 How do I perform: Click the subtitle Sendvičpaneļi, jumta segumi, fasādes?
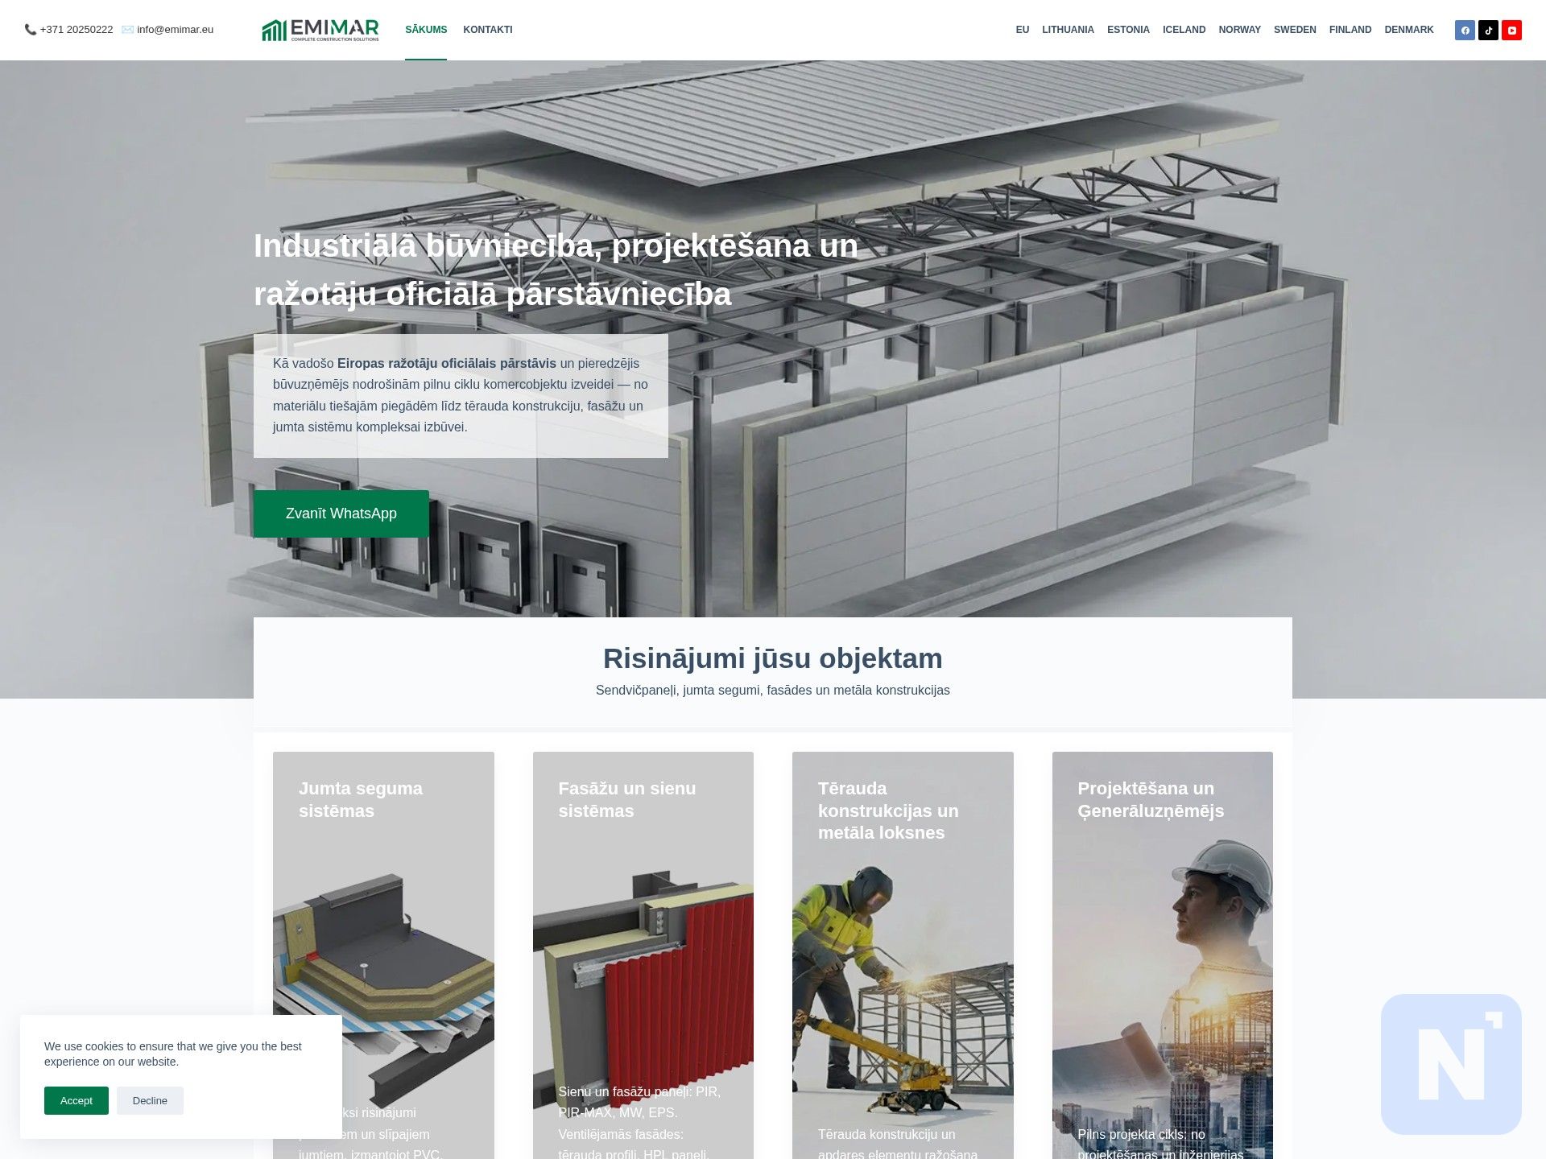click(x=773, y=691)
